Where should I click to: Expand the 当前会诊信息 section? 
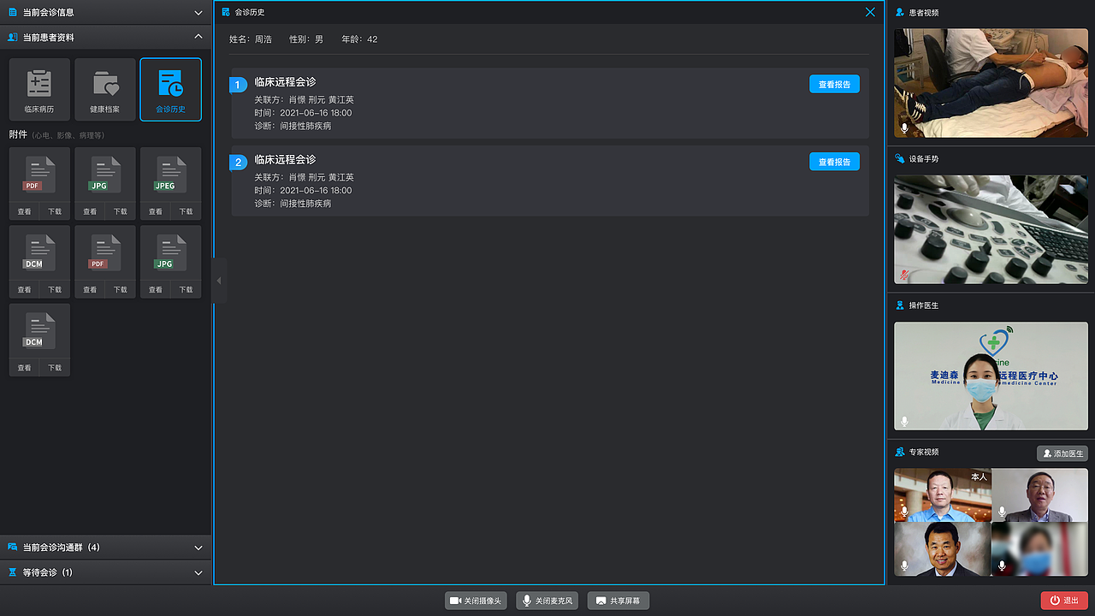click(x=198, y=12)
